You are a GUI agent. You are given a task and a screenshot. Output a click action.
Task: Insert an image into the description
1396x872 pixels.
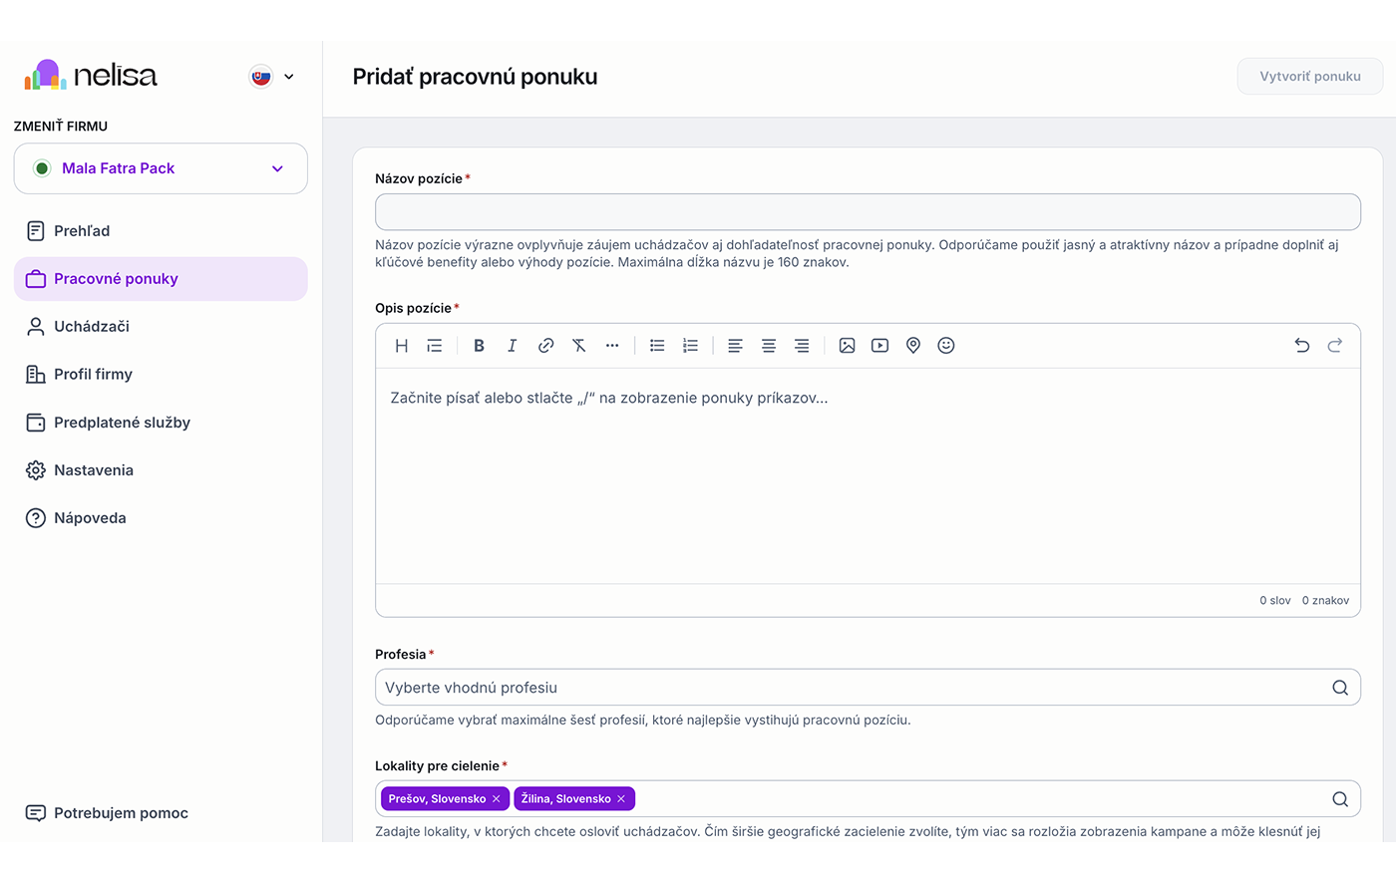click(x=847, y=346)
